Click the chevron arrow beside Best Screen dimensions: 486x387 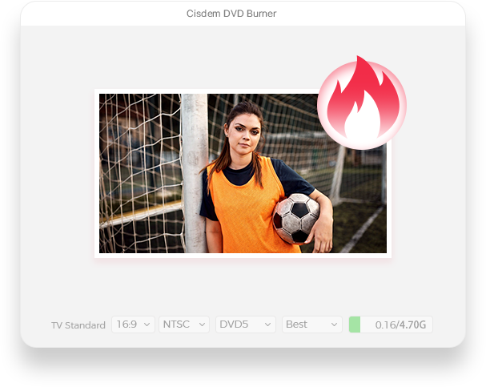(x=334, y=325)
